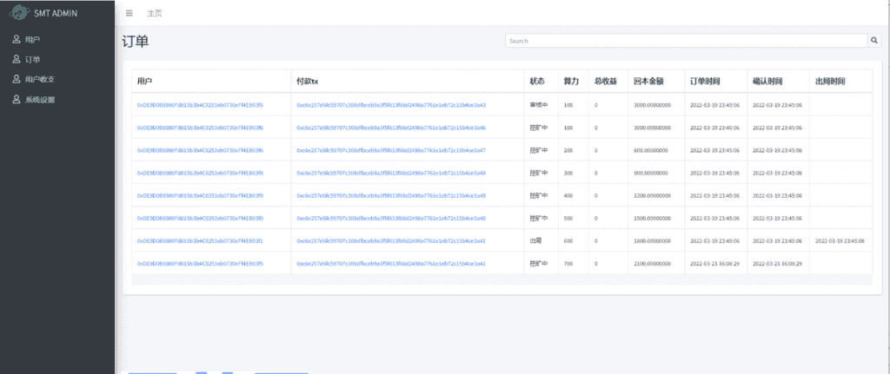Viewport: 890px width, 374px height.
Task: Click the 回本金额 column header
Action: click(649, 81)
